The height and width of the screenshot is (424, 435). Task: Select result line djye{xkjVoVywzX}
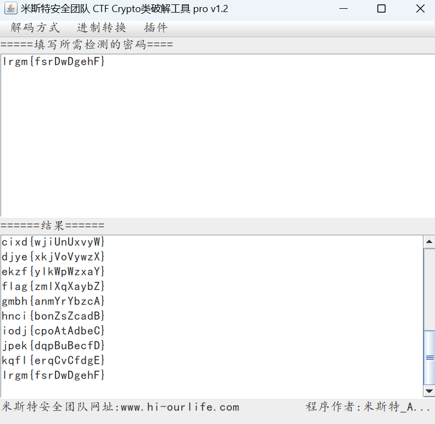(x=53, y=257)
